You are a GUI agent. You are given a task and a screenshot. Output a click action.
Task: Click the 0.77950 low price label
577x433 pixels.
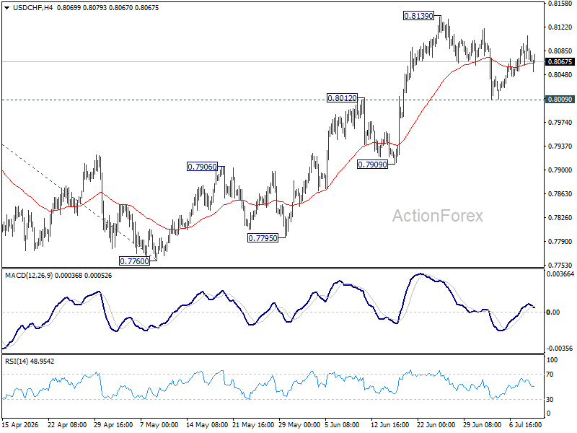[263, 238]
